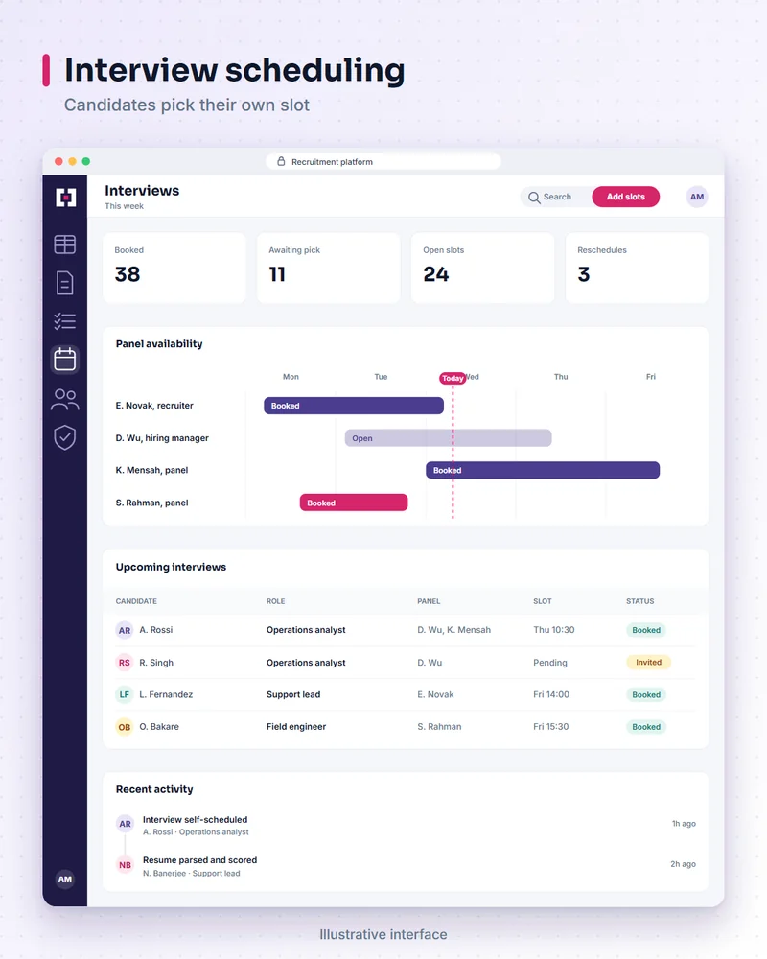The width and height of the screenshot is (767, 959).
Task: Sort by STATUS column header
Action: click(x=639, y=601)
